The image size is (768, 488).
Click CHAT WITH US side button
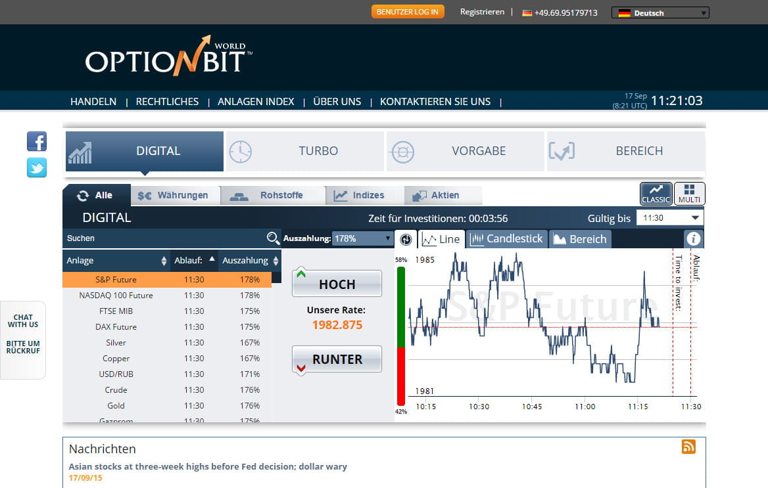click(23, 321)
